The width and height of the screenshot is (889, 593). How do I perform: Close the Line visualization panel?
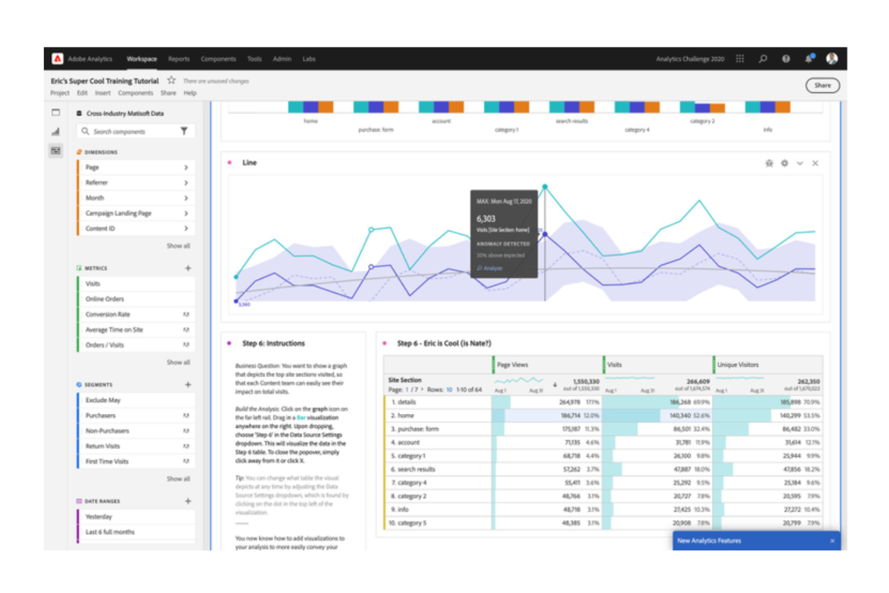[x=815, y=163]
